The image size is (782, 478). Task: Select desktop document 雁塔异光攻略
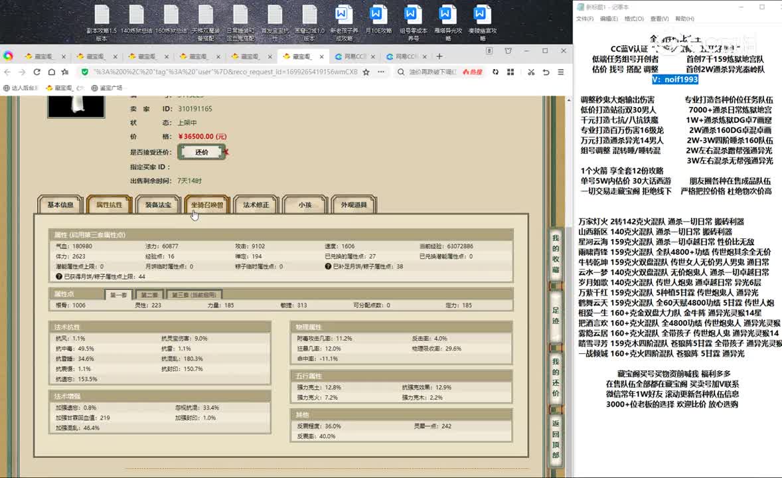tap(447, 23)
